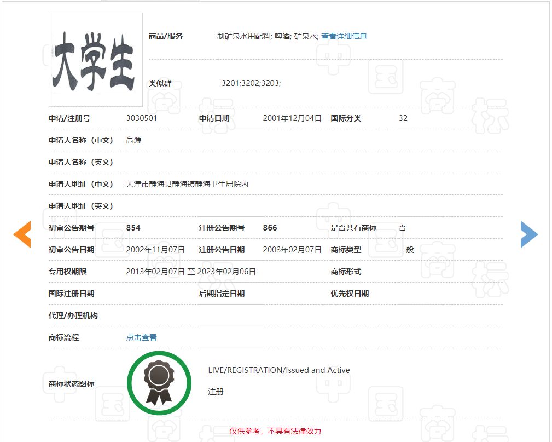Click the orange previous-record arrow

pyautogui.click(x=22, y=234)
